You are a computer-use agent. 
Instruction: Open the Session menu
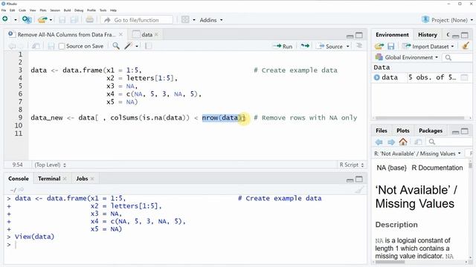[x=55, y=10]
